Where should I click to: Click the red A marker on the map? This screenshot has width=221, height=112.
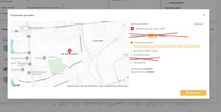tap(69, 51)
